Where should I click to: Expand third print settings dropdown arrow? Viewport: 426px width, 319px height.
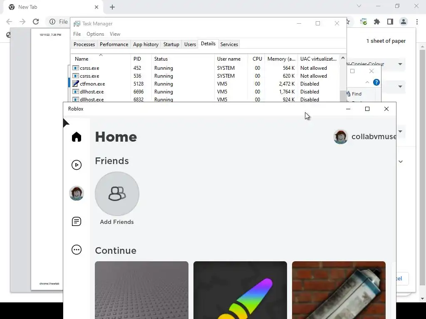[x=400, y=131]
